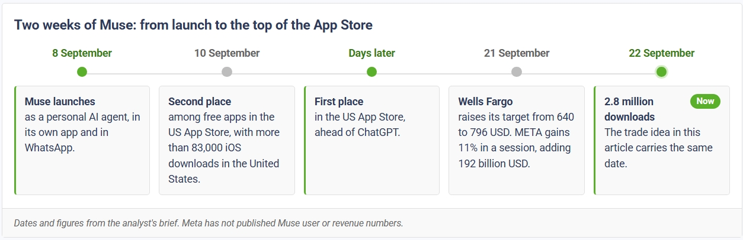Click the green Days later timeline dot
The height and width of the screenshot is (240, 743).
click(x=371, y=72)
